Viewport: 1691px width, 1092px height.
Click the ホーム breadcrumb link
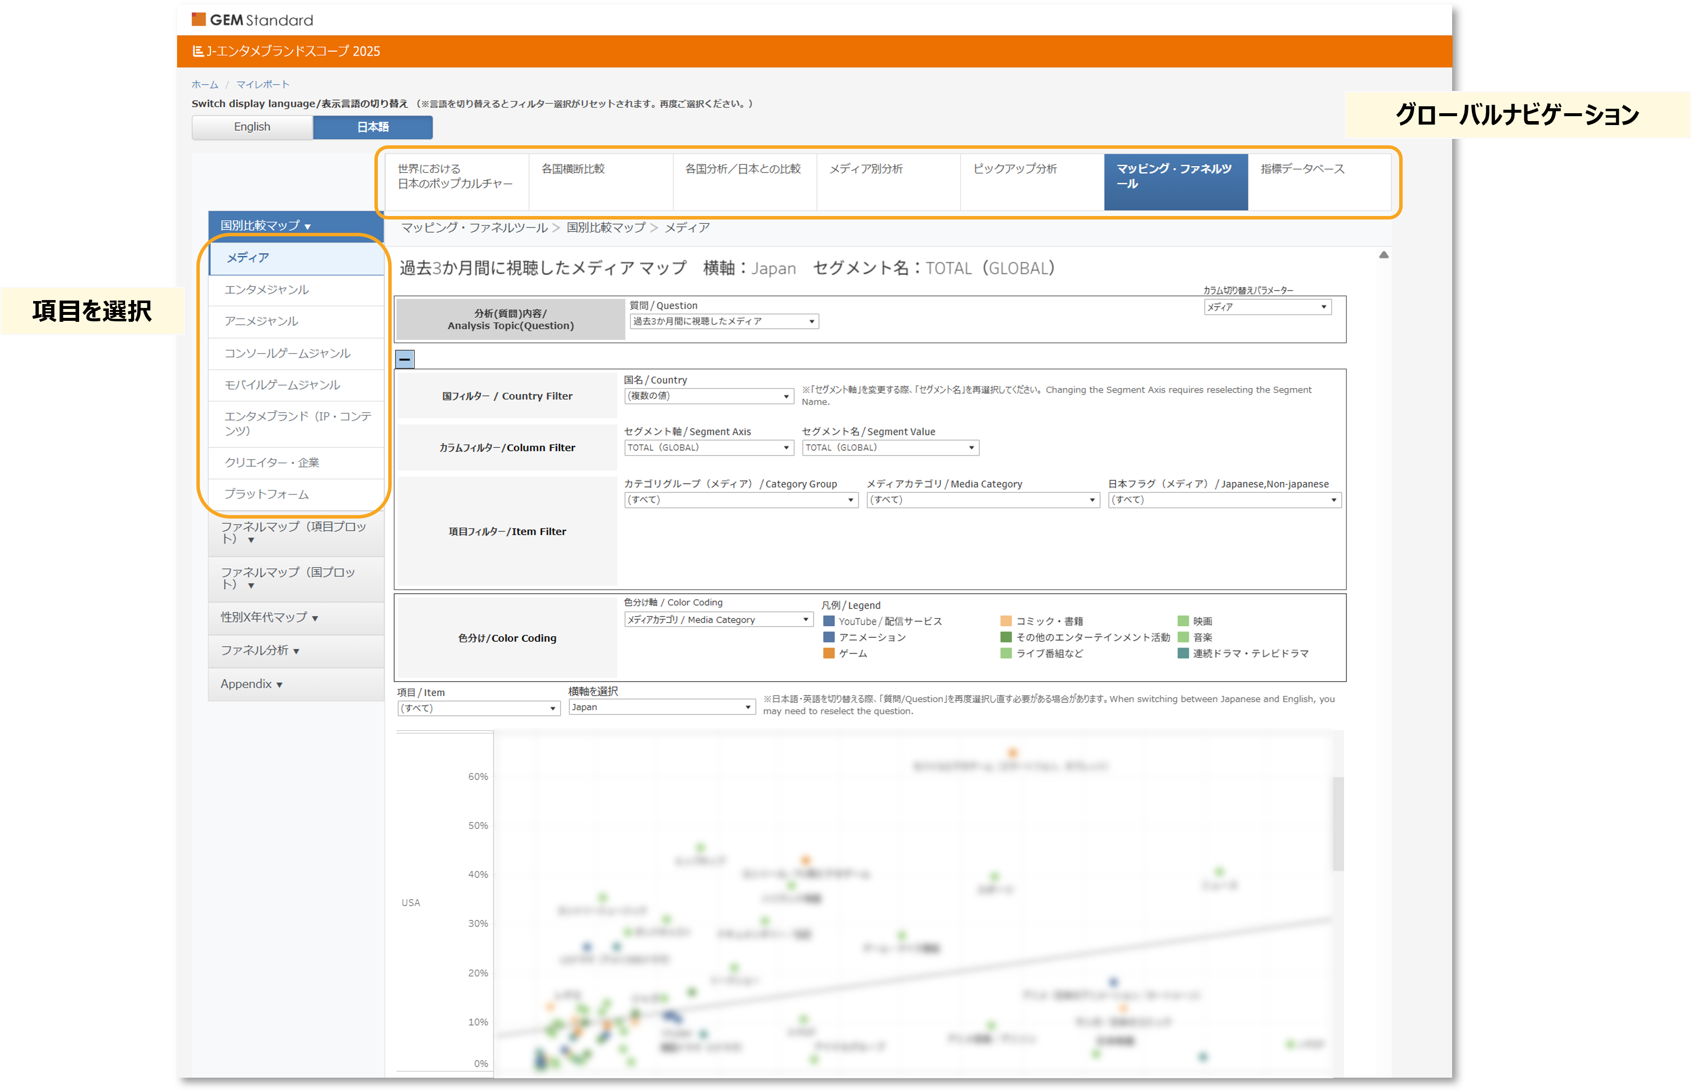(204, 85)
